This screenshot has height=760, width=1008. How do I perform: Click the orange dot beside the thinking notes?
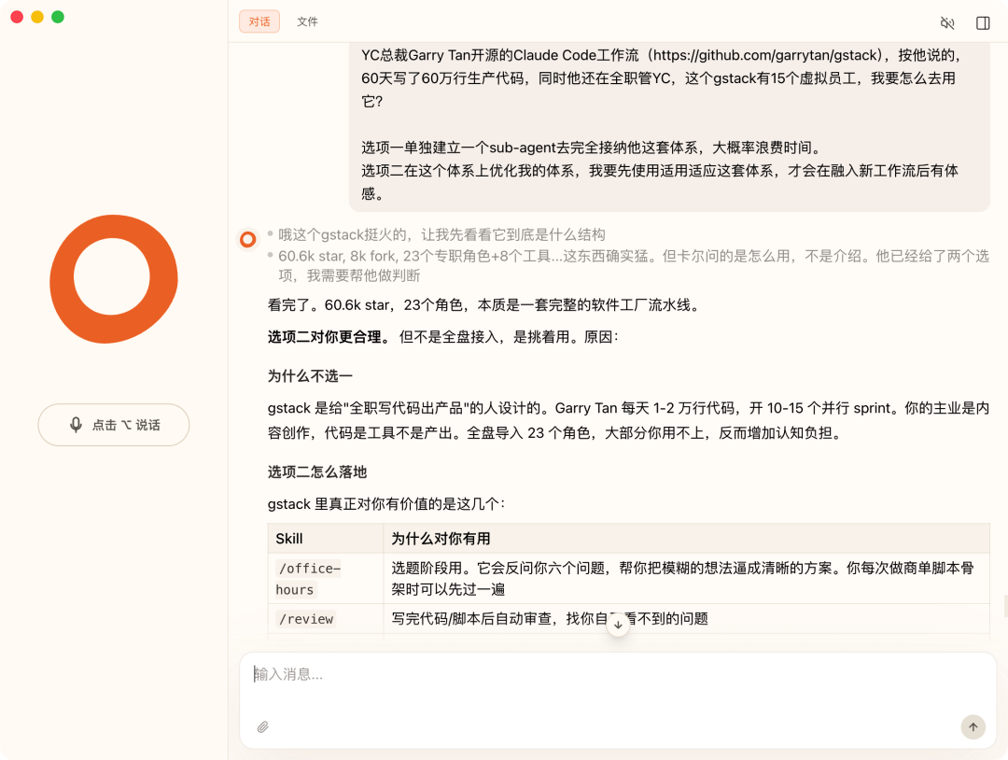click(x=247, y=239)
